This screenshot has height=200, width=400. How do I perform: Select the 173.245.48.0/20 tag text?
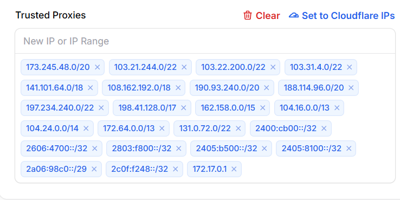tap(58, 67)
